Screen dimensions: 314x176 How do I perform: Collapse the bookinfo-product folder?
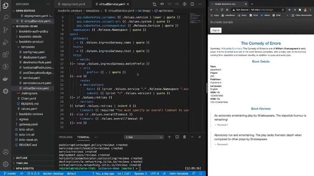31,42
